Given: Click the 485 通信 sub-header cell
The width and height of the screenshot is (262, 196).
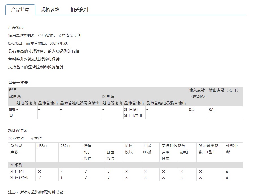Looking at the screenshot, I should pyautogui.click(x=87, y=155).
